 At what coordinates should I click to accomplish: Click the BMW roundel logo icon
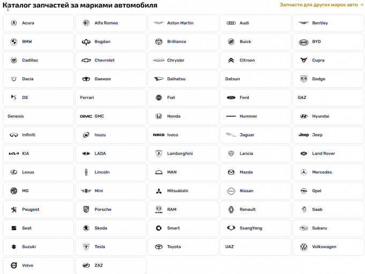click(x=14, y=42)
